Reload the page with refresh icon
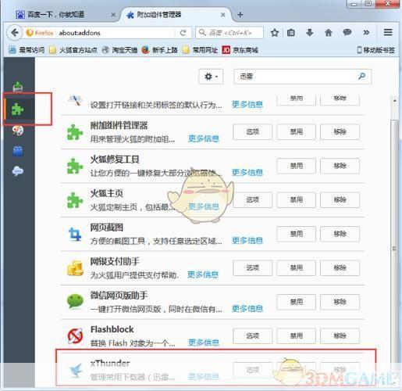Viewport: 402px width, 391px height. click(183, 33)
